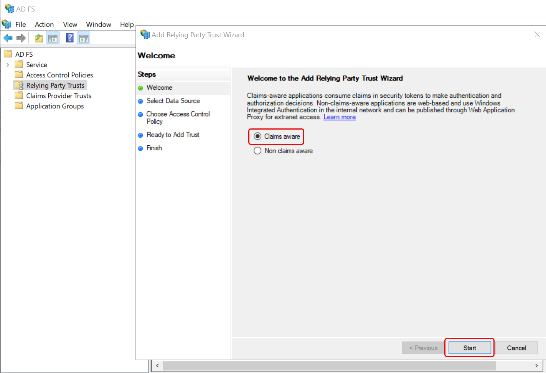The image size is (546, 373).
Task: Click the Up One Level folder icon
Action: point(39,38)
